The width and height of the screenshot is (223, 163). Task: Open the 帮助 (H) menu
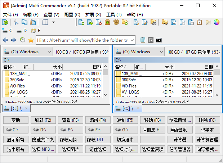135,15
